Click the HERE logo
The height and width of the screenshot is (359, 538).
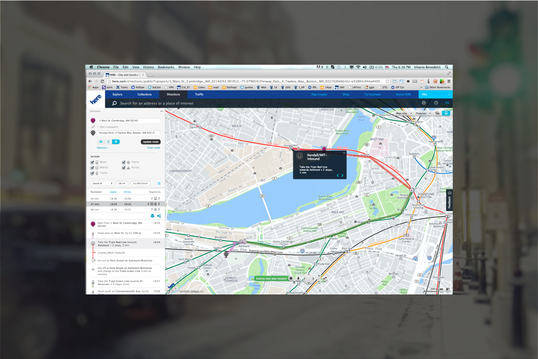tap(95, 99)
